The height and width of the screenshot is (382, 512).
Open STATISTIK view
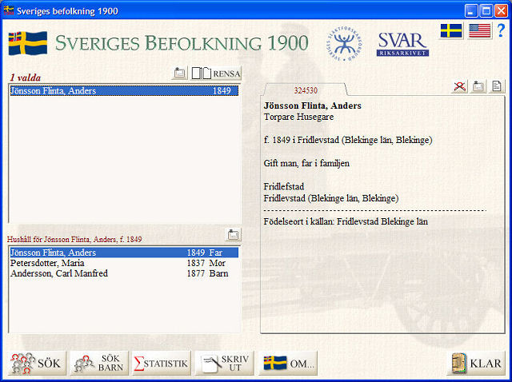point(162,363)
